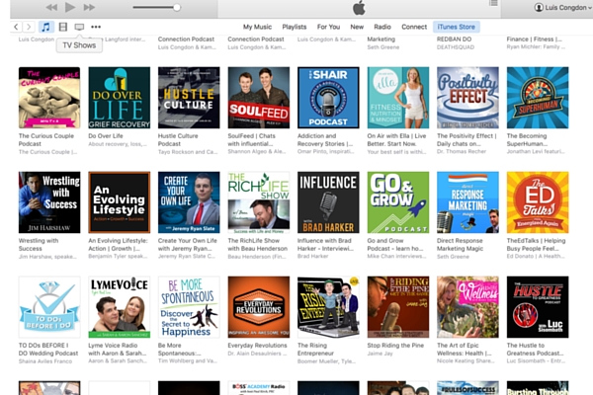This screenshot has height=395, width=593.
Task: Adjust the volume slider knob
Action: tap(177, 7)
